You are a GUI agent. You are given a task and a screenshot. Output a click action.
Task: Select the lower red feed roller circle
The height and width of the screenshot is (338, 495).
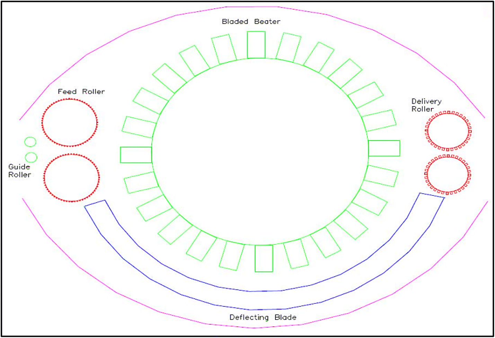pos(71,177)
